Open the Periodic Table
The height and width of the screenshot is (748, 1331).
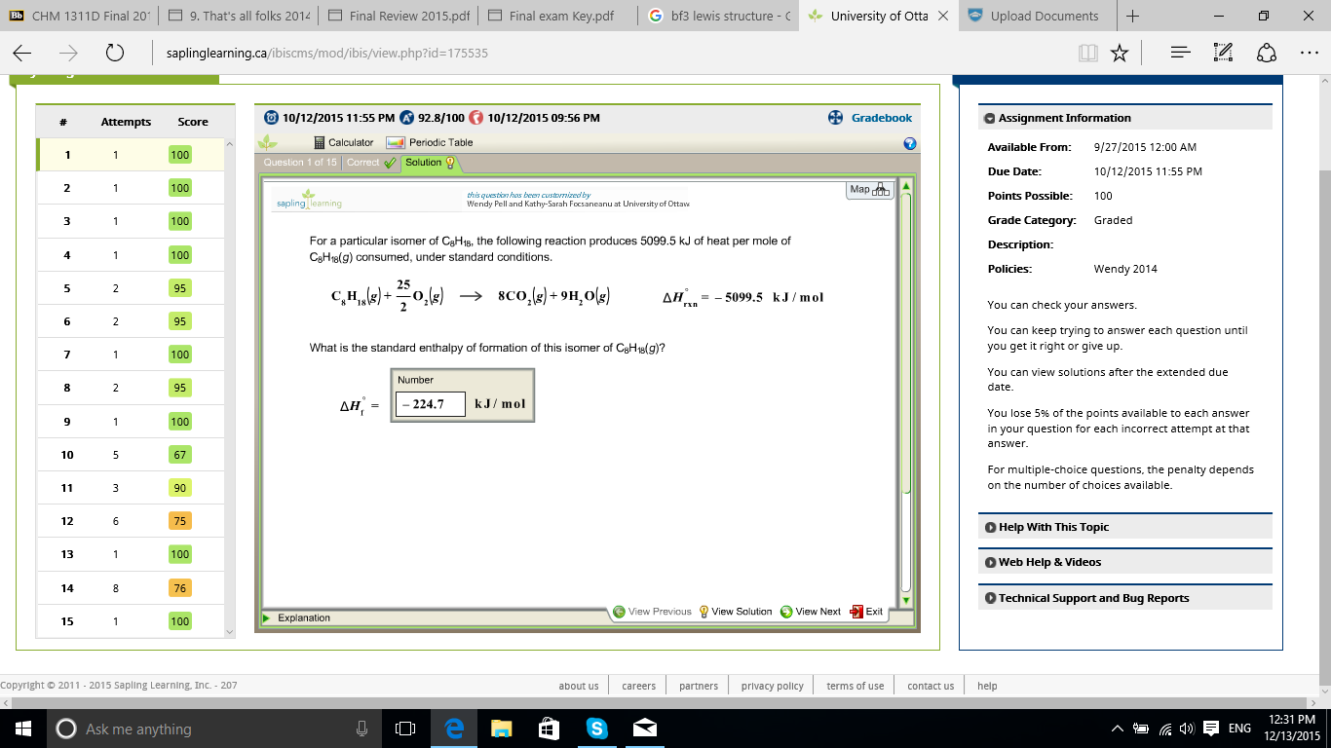tap(430, 142)
